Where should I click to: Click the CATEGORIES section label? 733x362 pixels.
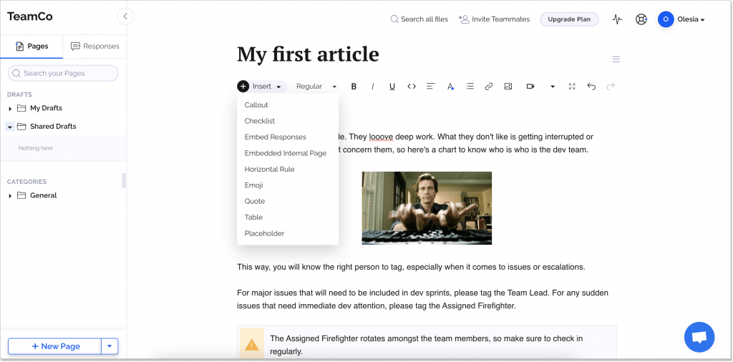click(x=26, y=182)
